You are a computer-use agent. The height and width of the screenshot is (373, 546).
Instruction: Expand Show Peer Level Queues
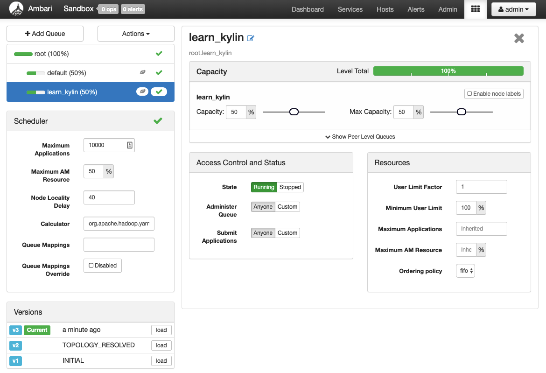coord(360,137)
